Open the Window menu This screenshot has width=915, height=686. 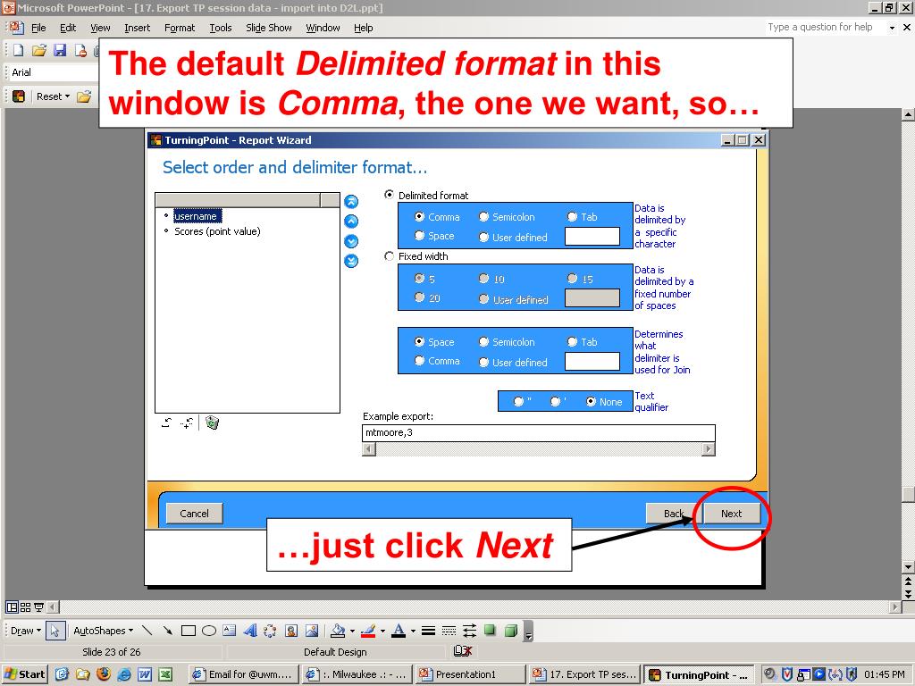tap(323, 28)
